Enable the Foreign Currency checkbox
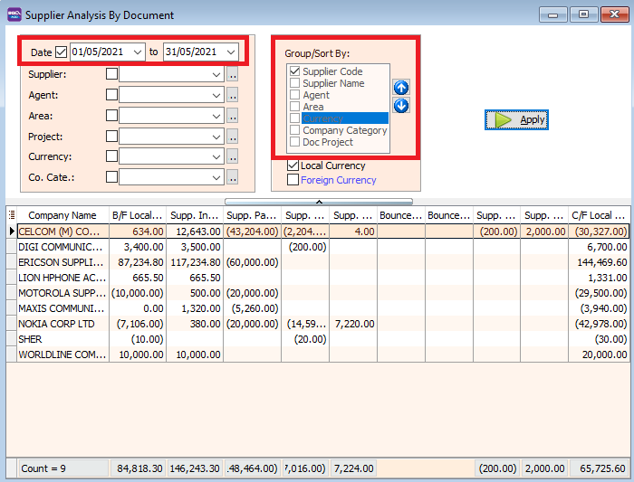 click(x=293, y=180)
